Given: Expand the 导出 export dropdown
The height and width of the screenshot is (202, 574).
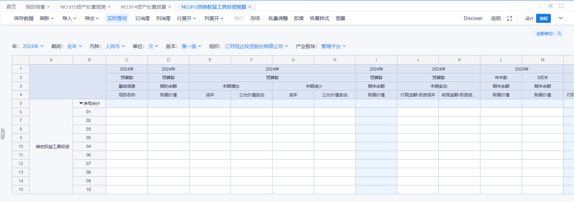Looking at the screenshot, I should pyautogui.click(x=92, y=18).
